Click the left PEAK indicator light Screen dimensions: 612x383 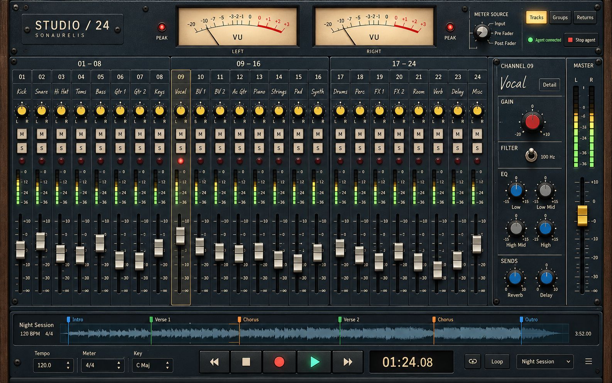click(162, 27)
